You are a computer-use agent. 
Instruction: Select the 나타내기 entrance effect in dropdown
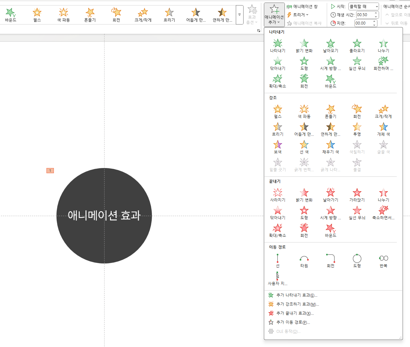278,46
